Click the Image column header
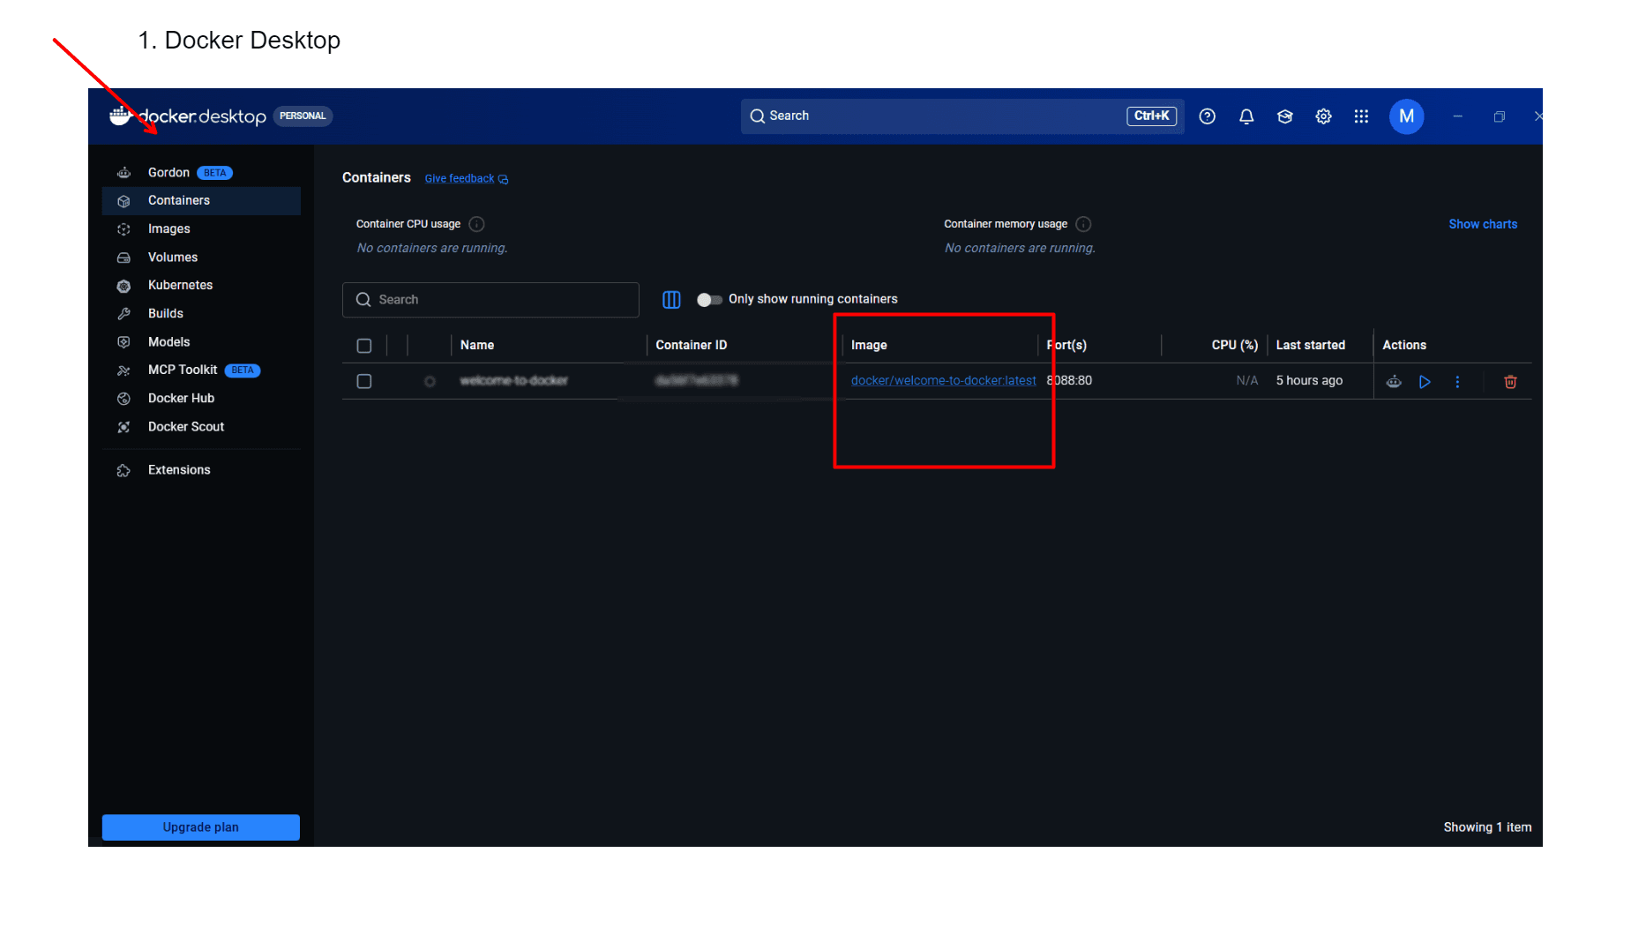The width and height of the screenshot is (1631, 935). [869, 346]
